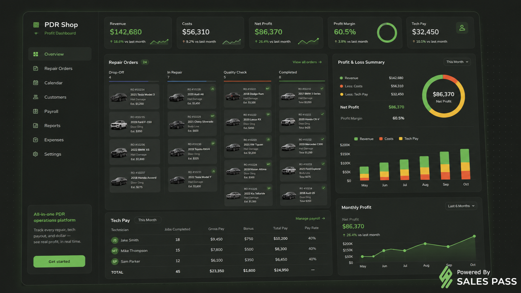This screenshot has height=293, width=521.
Task: Open RO #10237 Honda Accord card
Action: point(135,180)
